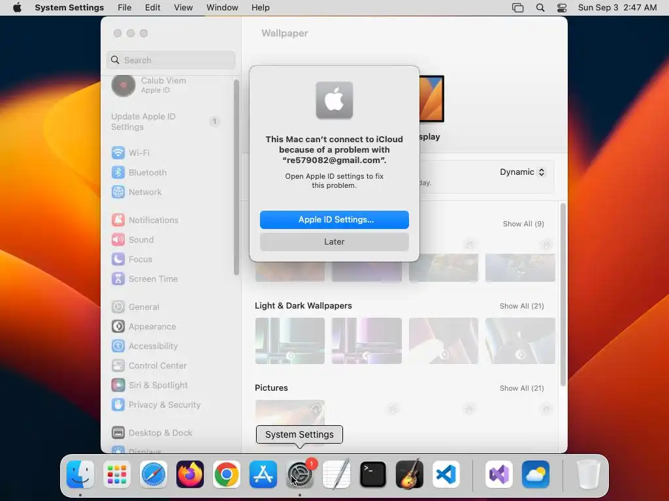Dismiss dialog with Later button
The width and height of the screenshot is (669, 501).
point(334,242)
